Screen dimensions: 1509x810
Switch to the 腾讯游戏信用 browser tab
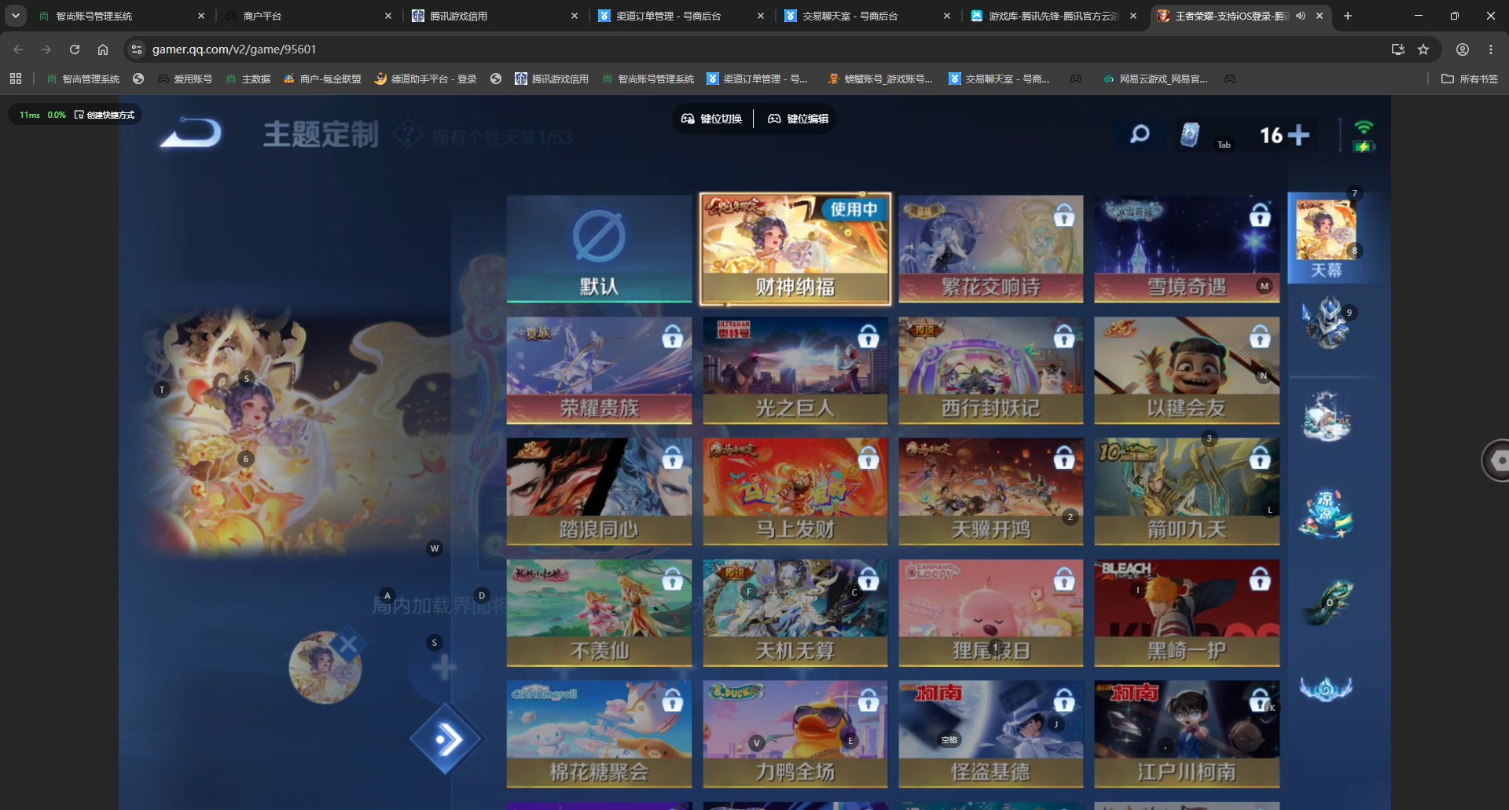[495, 16]
